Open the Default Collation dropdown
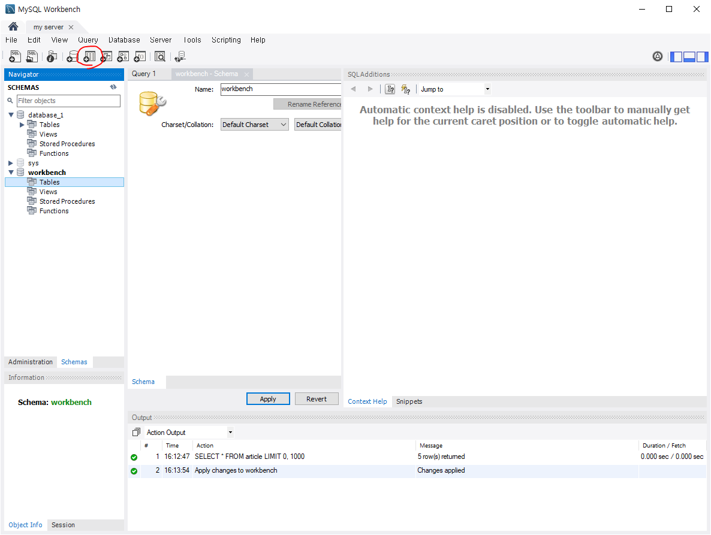The width and height of the screenshot is (711, 535). tap(318, 125)
